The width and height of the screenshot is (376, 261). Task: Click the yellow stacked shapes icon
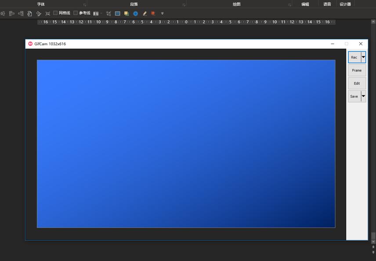coord(127,14)
